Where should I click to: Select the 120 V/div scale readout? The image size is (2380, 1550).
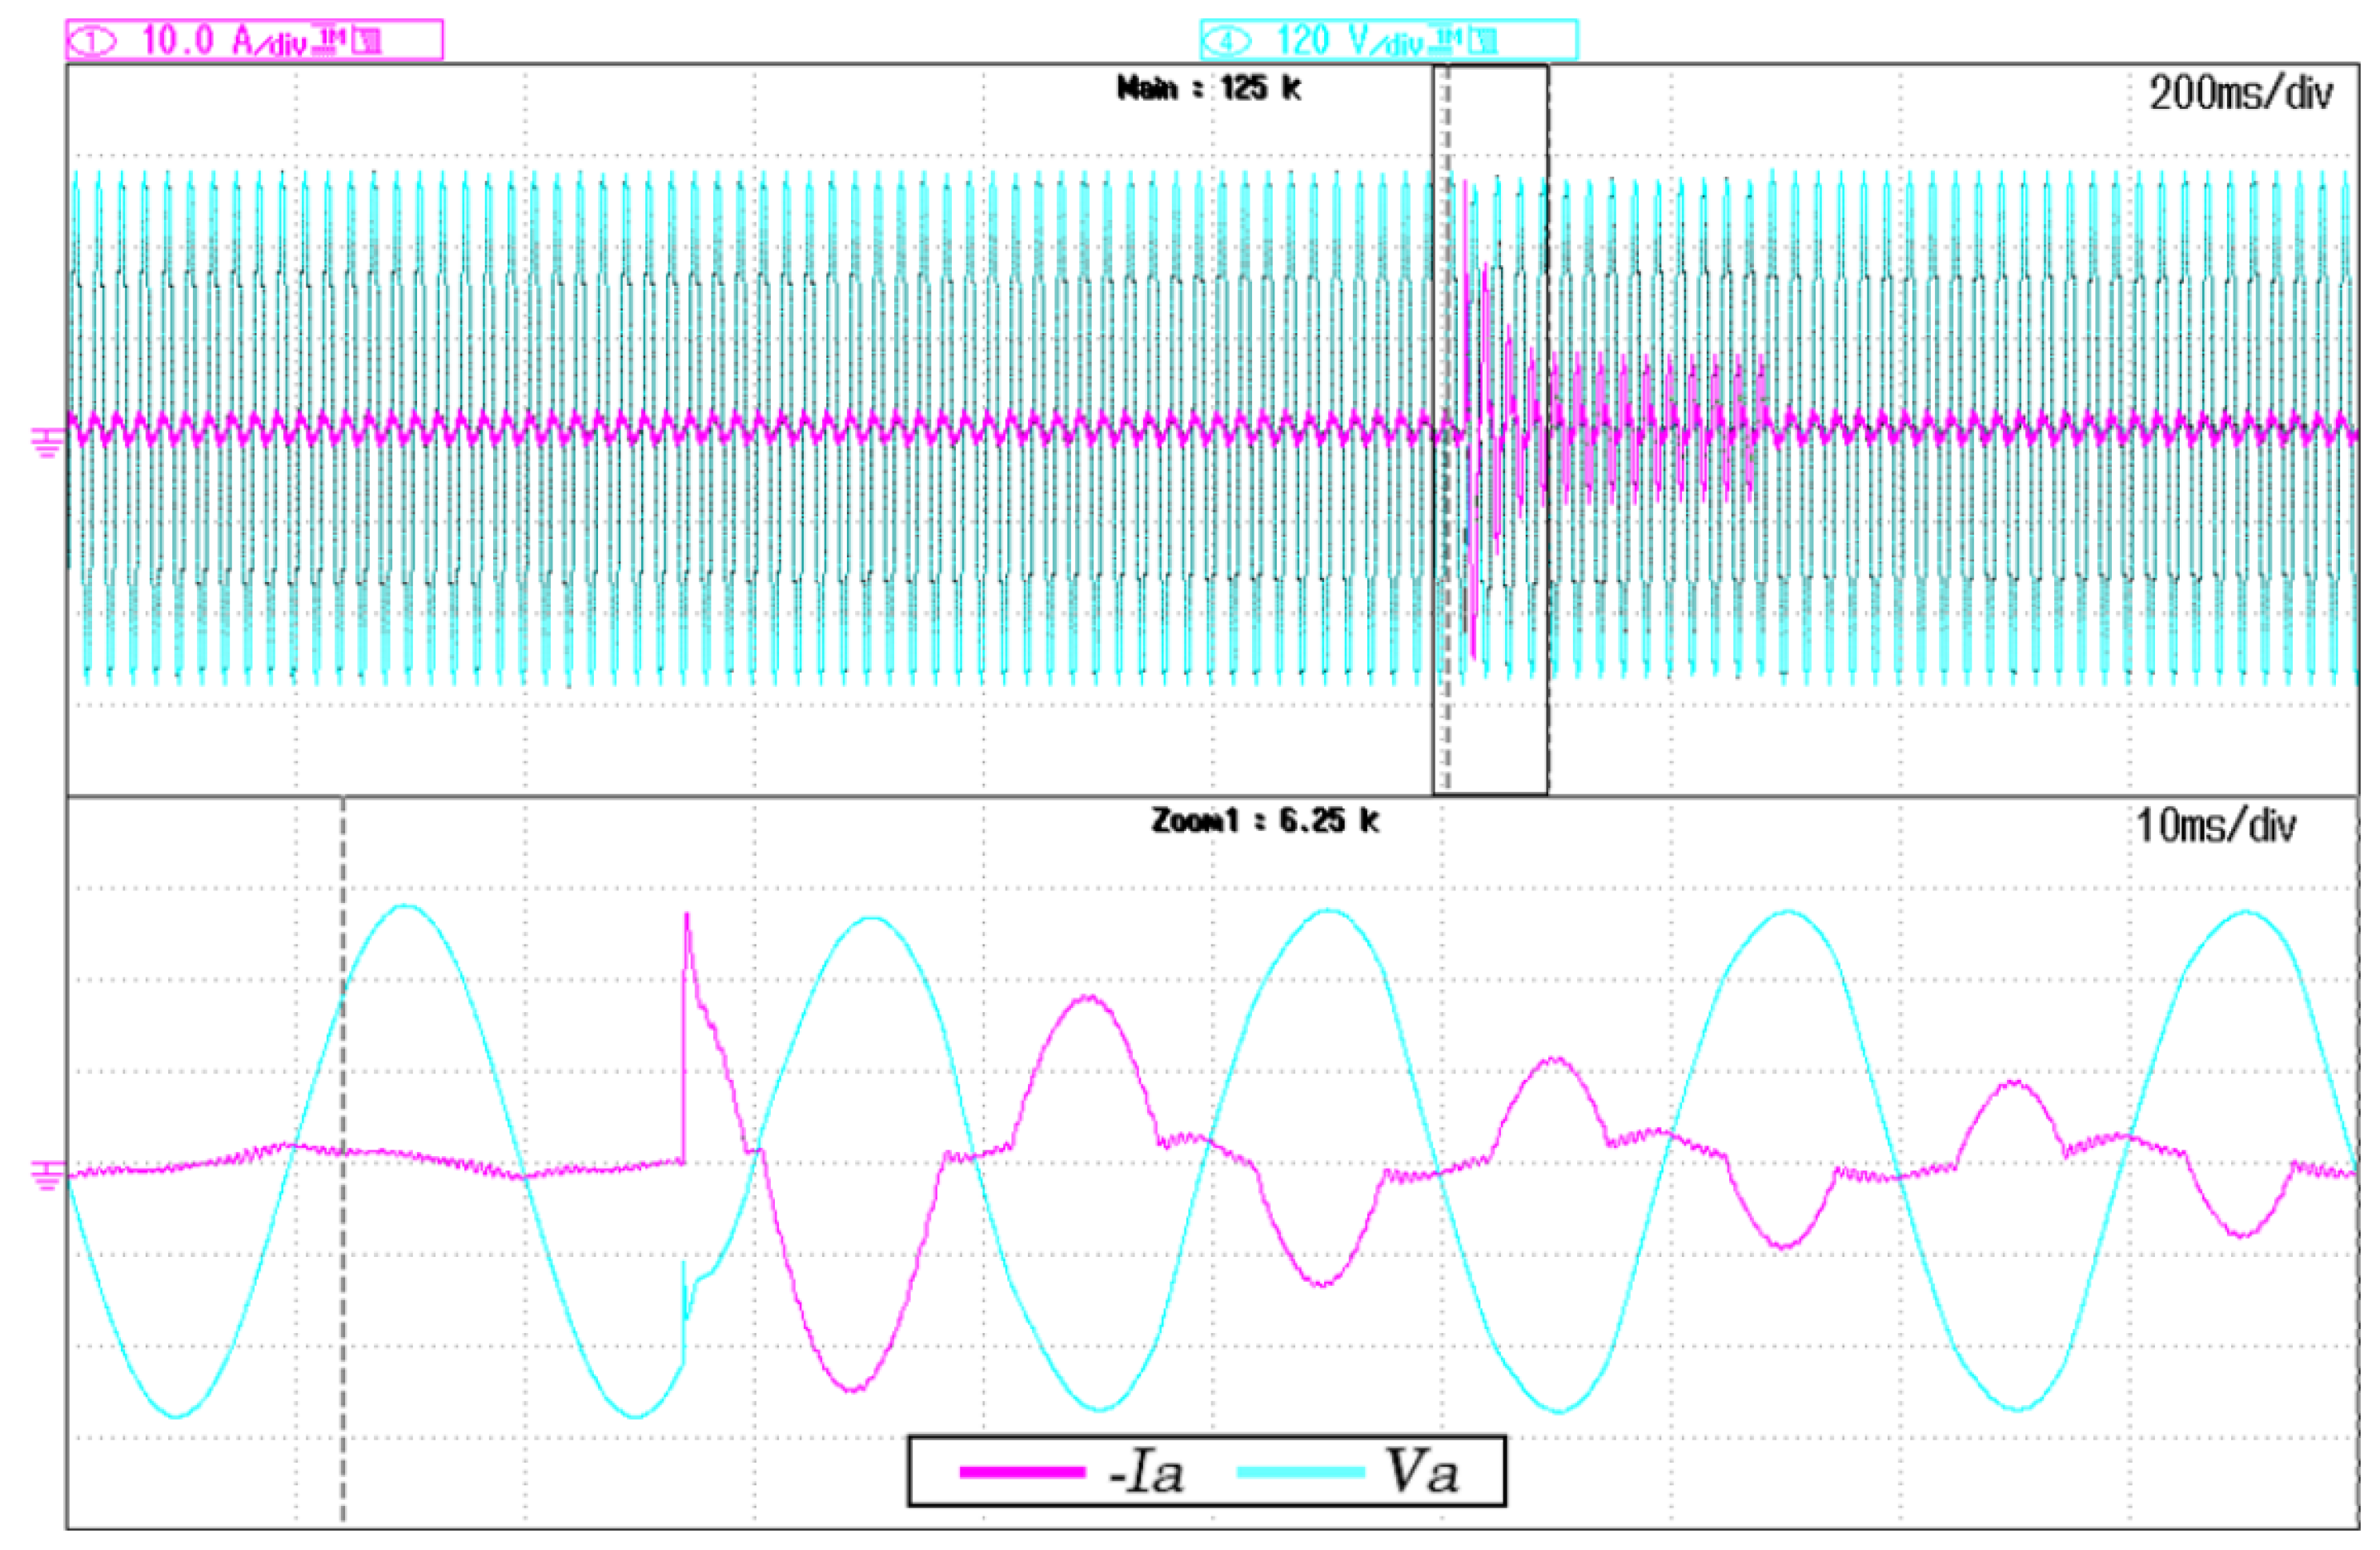(x=1352, y=42)
